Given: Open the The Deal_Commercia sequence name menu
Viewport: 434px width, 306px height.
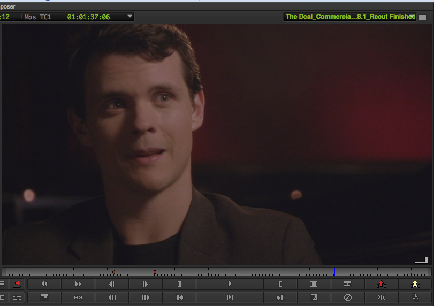Looking at the screenshot, I should click(x=350, y=17).
